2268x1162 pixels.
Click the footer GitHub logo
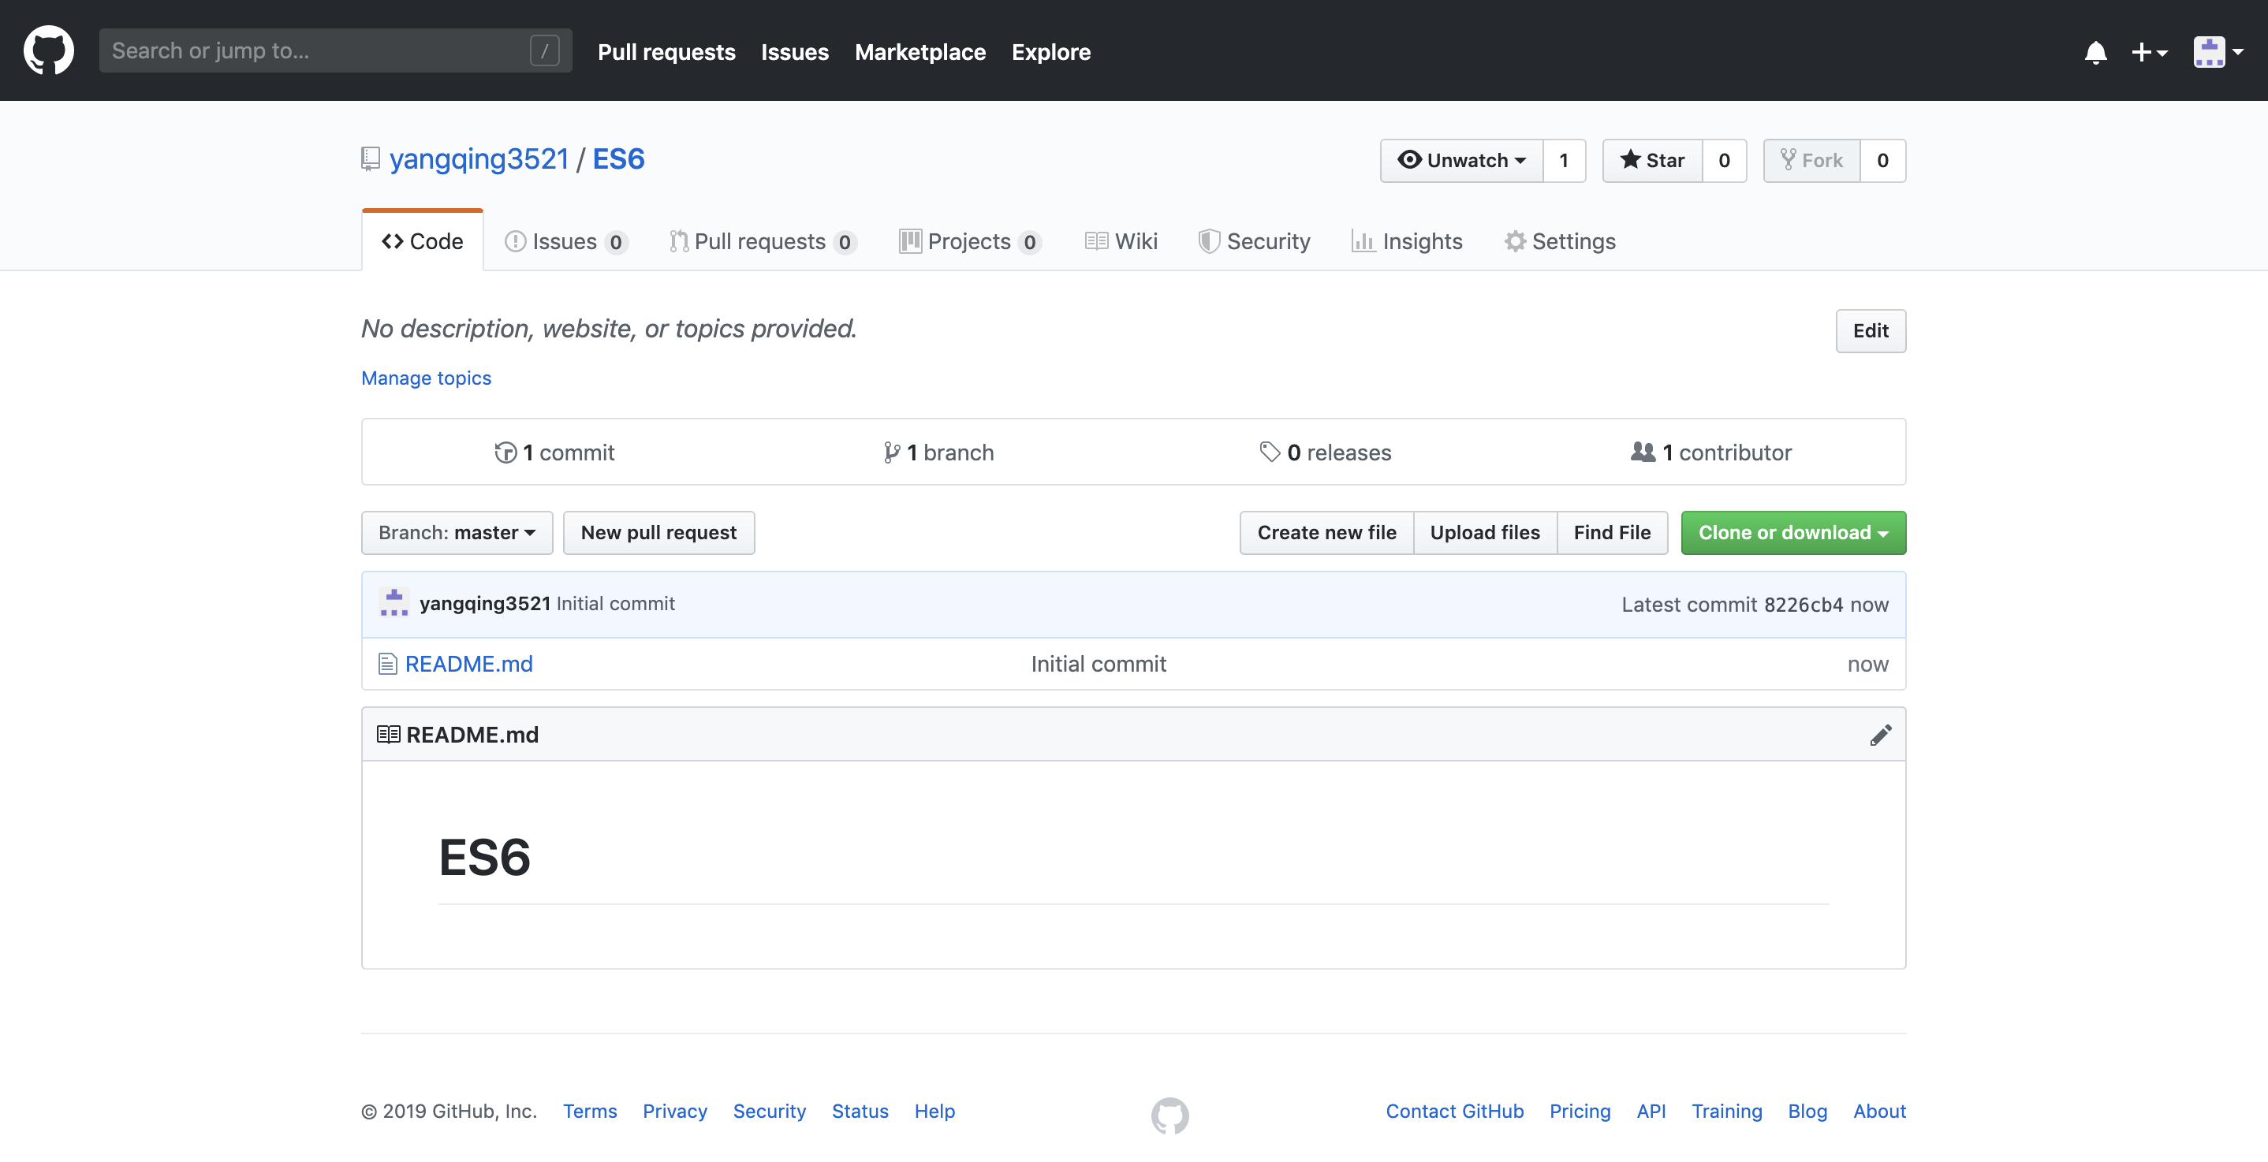pos(1169,1115)
